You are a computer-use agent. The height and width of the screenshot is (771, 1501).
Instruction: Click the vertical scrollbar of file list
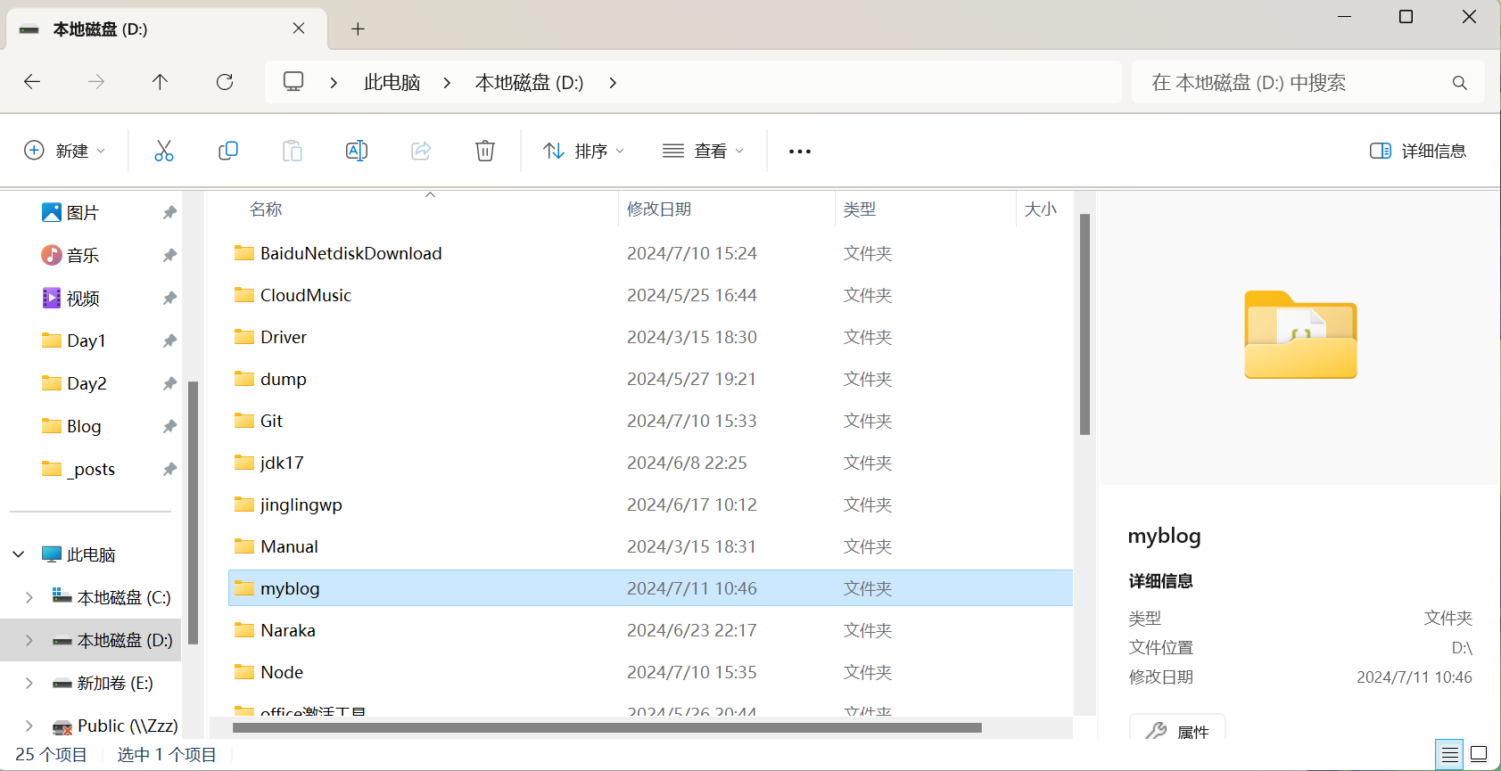[x=1085, y=324]
